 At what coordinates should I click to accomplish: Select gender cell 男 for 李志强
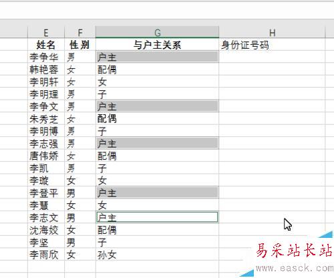click(80, 143)
